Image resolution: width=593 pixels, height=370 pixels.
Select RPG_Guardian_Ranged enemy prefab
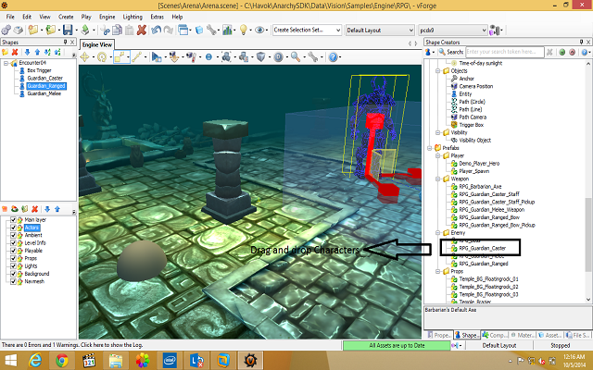484,264
